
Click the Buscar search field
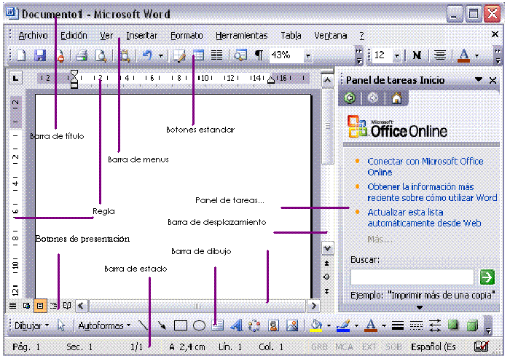coord(412,277)
